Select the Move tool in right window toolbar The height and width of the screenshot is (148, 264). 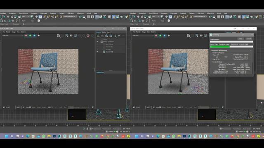[x=138, y=17]
